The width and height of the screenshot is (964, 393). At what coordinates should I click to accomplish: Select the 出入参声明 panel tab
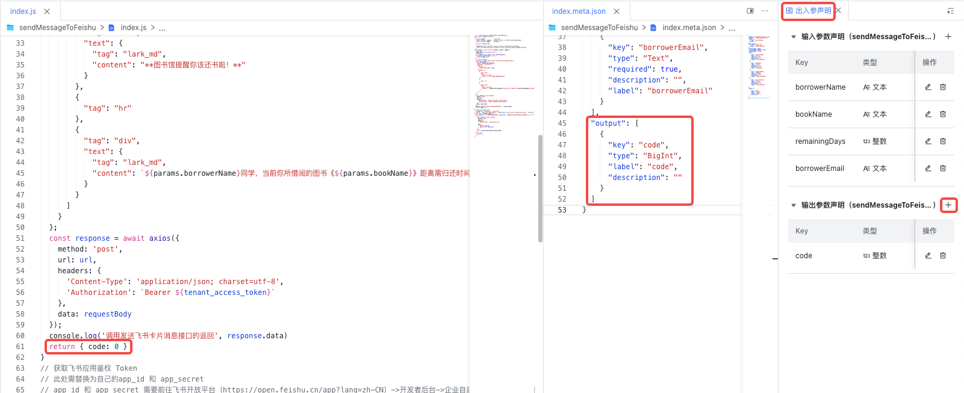809,11
